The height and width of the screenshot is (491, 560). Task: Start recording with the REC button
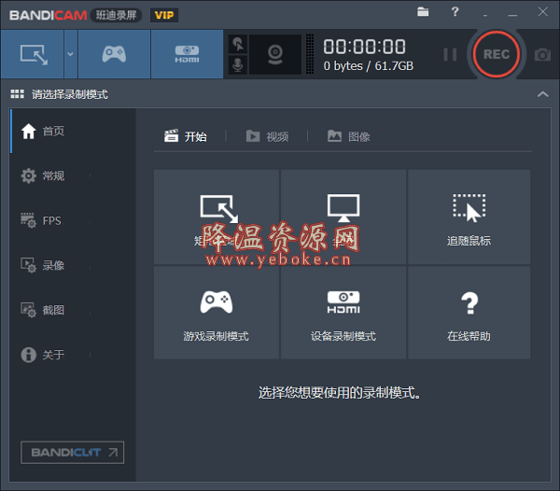pyautogui.click(x=497, y=54)
